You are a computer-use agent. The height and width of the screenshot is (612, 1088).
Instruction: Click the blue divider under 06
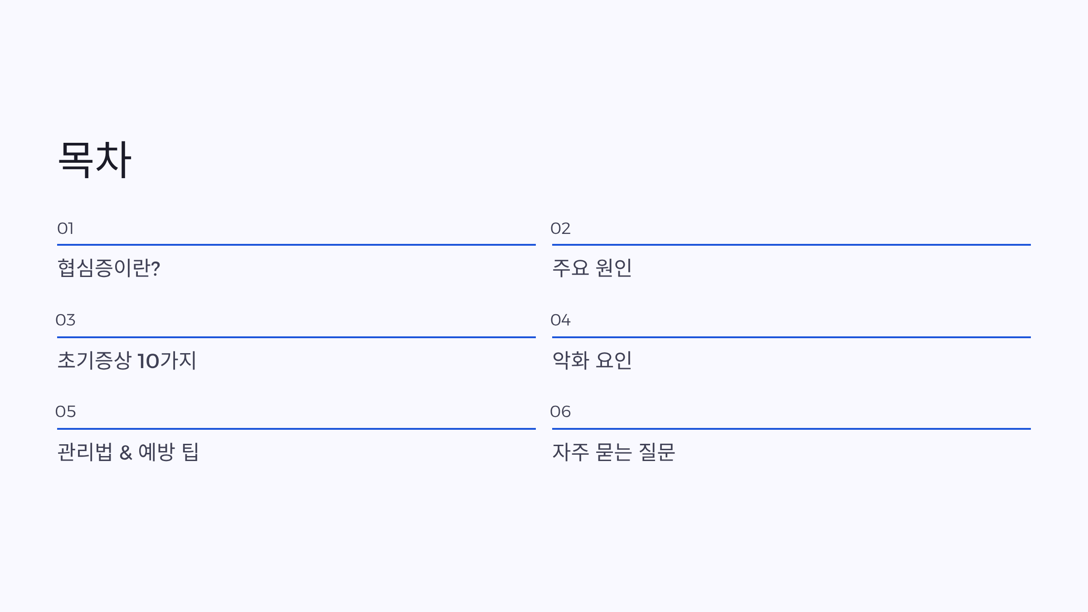click(792, 428)
